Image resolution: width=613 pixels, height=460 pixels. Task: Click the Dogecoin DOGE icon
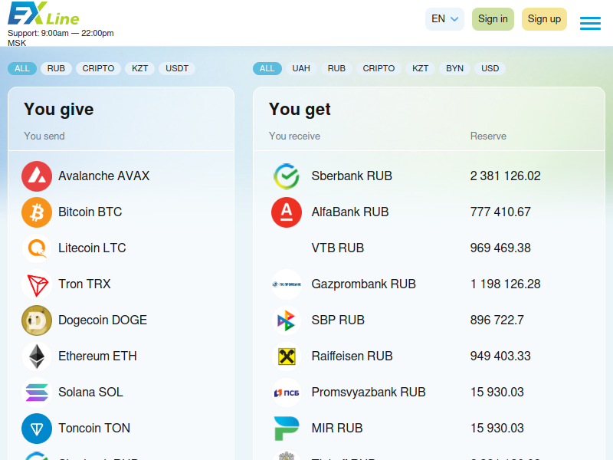[x=37, y=320]
